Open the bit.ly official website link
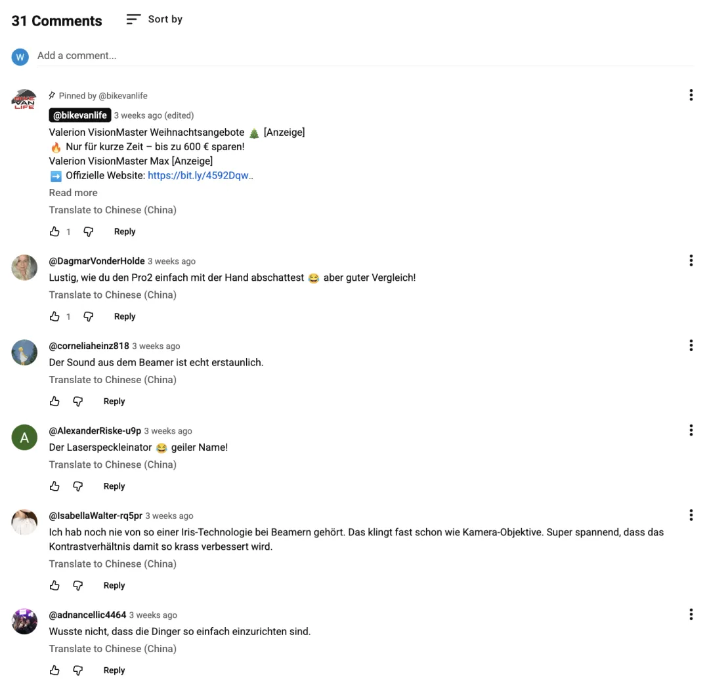Viewport: 709px width, 679px height. click(200, 176)
